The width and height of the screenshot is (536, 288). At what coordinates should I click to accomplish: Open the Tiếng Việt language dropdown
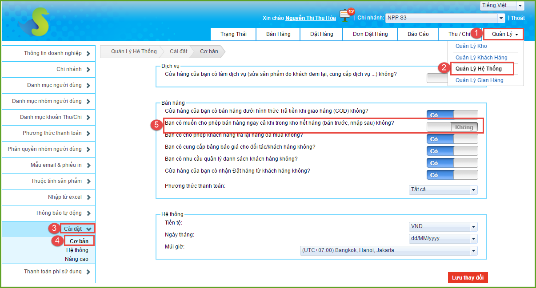(x=502, y=6)
